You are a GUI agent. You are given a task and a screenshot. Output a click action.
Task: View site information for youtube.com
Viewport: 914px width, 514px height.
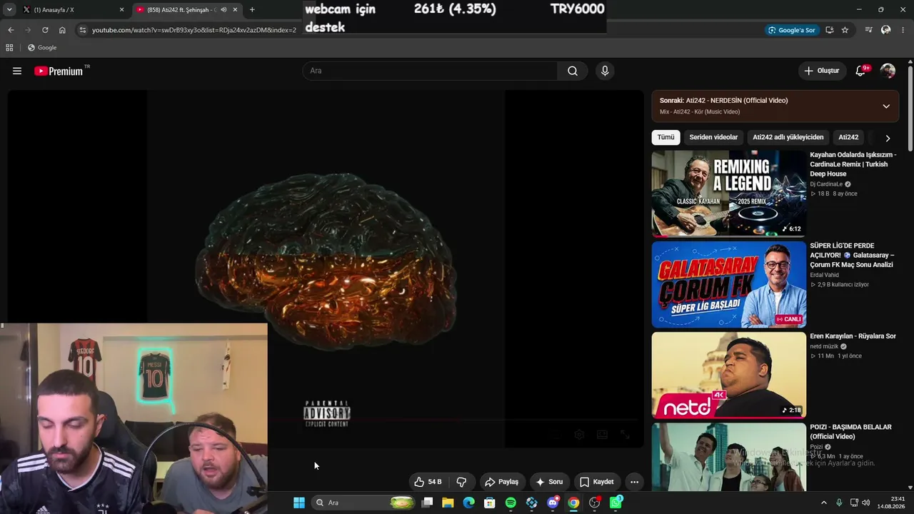coord(83,30)
